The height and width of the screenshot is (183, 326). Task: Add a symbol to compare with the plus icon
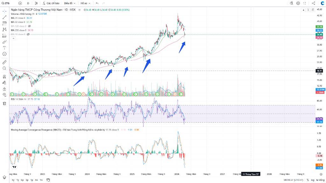click(20, 3)
